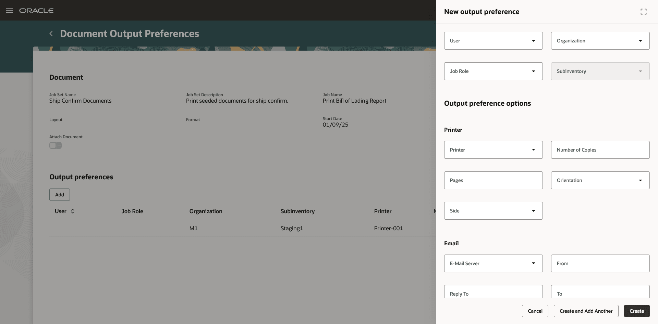
Task: Cancel the new output preference
Action: [x=535, y=311]
